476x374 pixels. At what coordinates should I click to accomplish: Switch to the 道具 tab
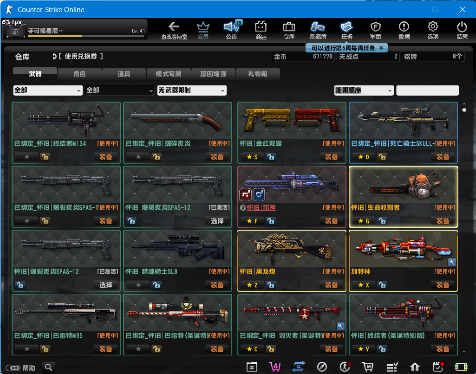point(124,74)
